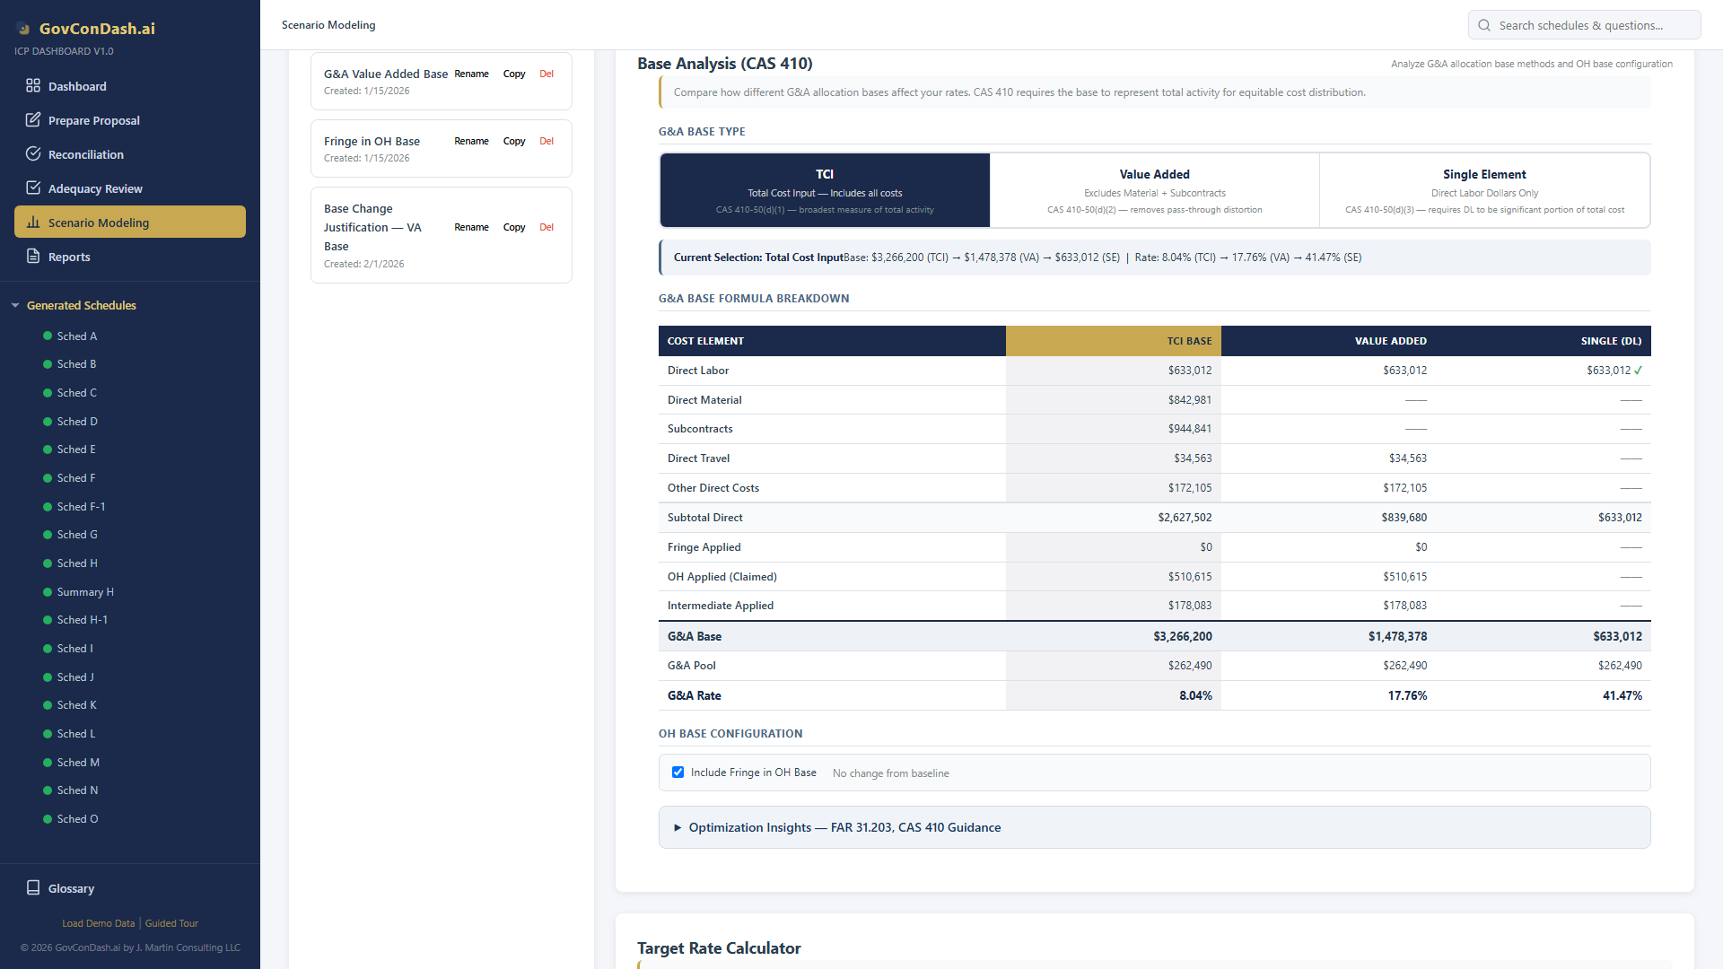Click the Glossary book icon

tap(33, 888)
